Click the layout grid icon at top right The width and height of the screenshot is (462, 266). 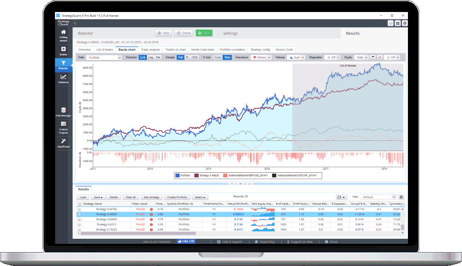tap(397, 23)
